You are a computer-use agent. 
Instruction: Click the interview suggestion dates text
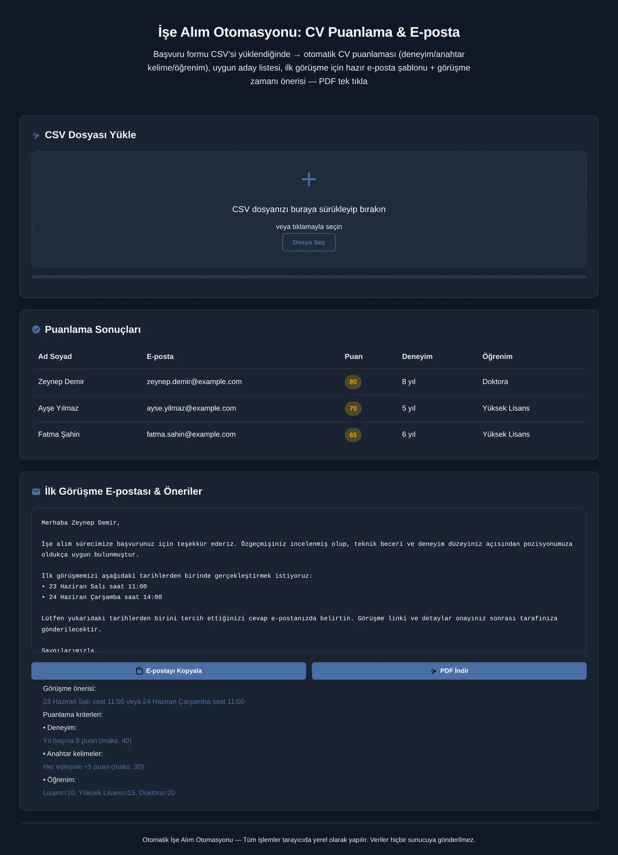tap(144, 701)
